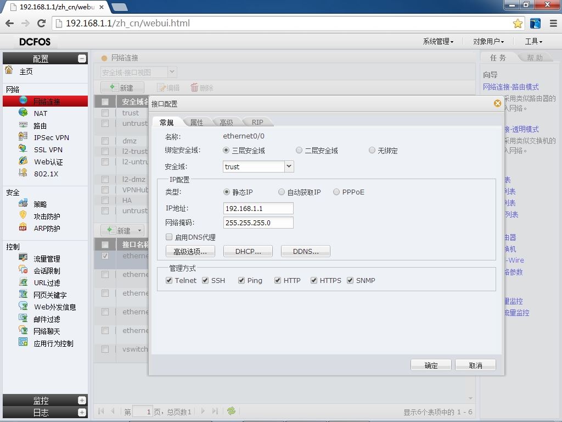Choose 静态IP type radio button
Viewport: 562px width, 422px height.
point(227,192)
